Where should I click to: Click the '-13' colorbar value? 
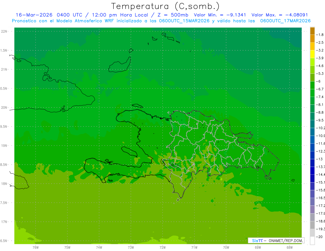click(319, 159)
